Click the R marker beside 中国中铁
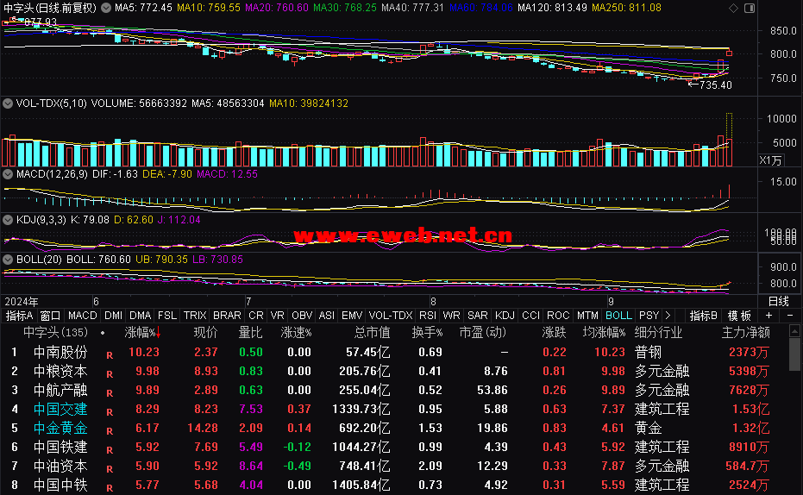Screen dimensions: 803x495 [110, 487]
